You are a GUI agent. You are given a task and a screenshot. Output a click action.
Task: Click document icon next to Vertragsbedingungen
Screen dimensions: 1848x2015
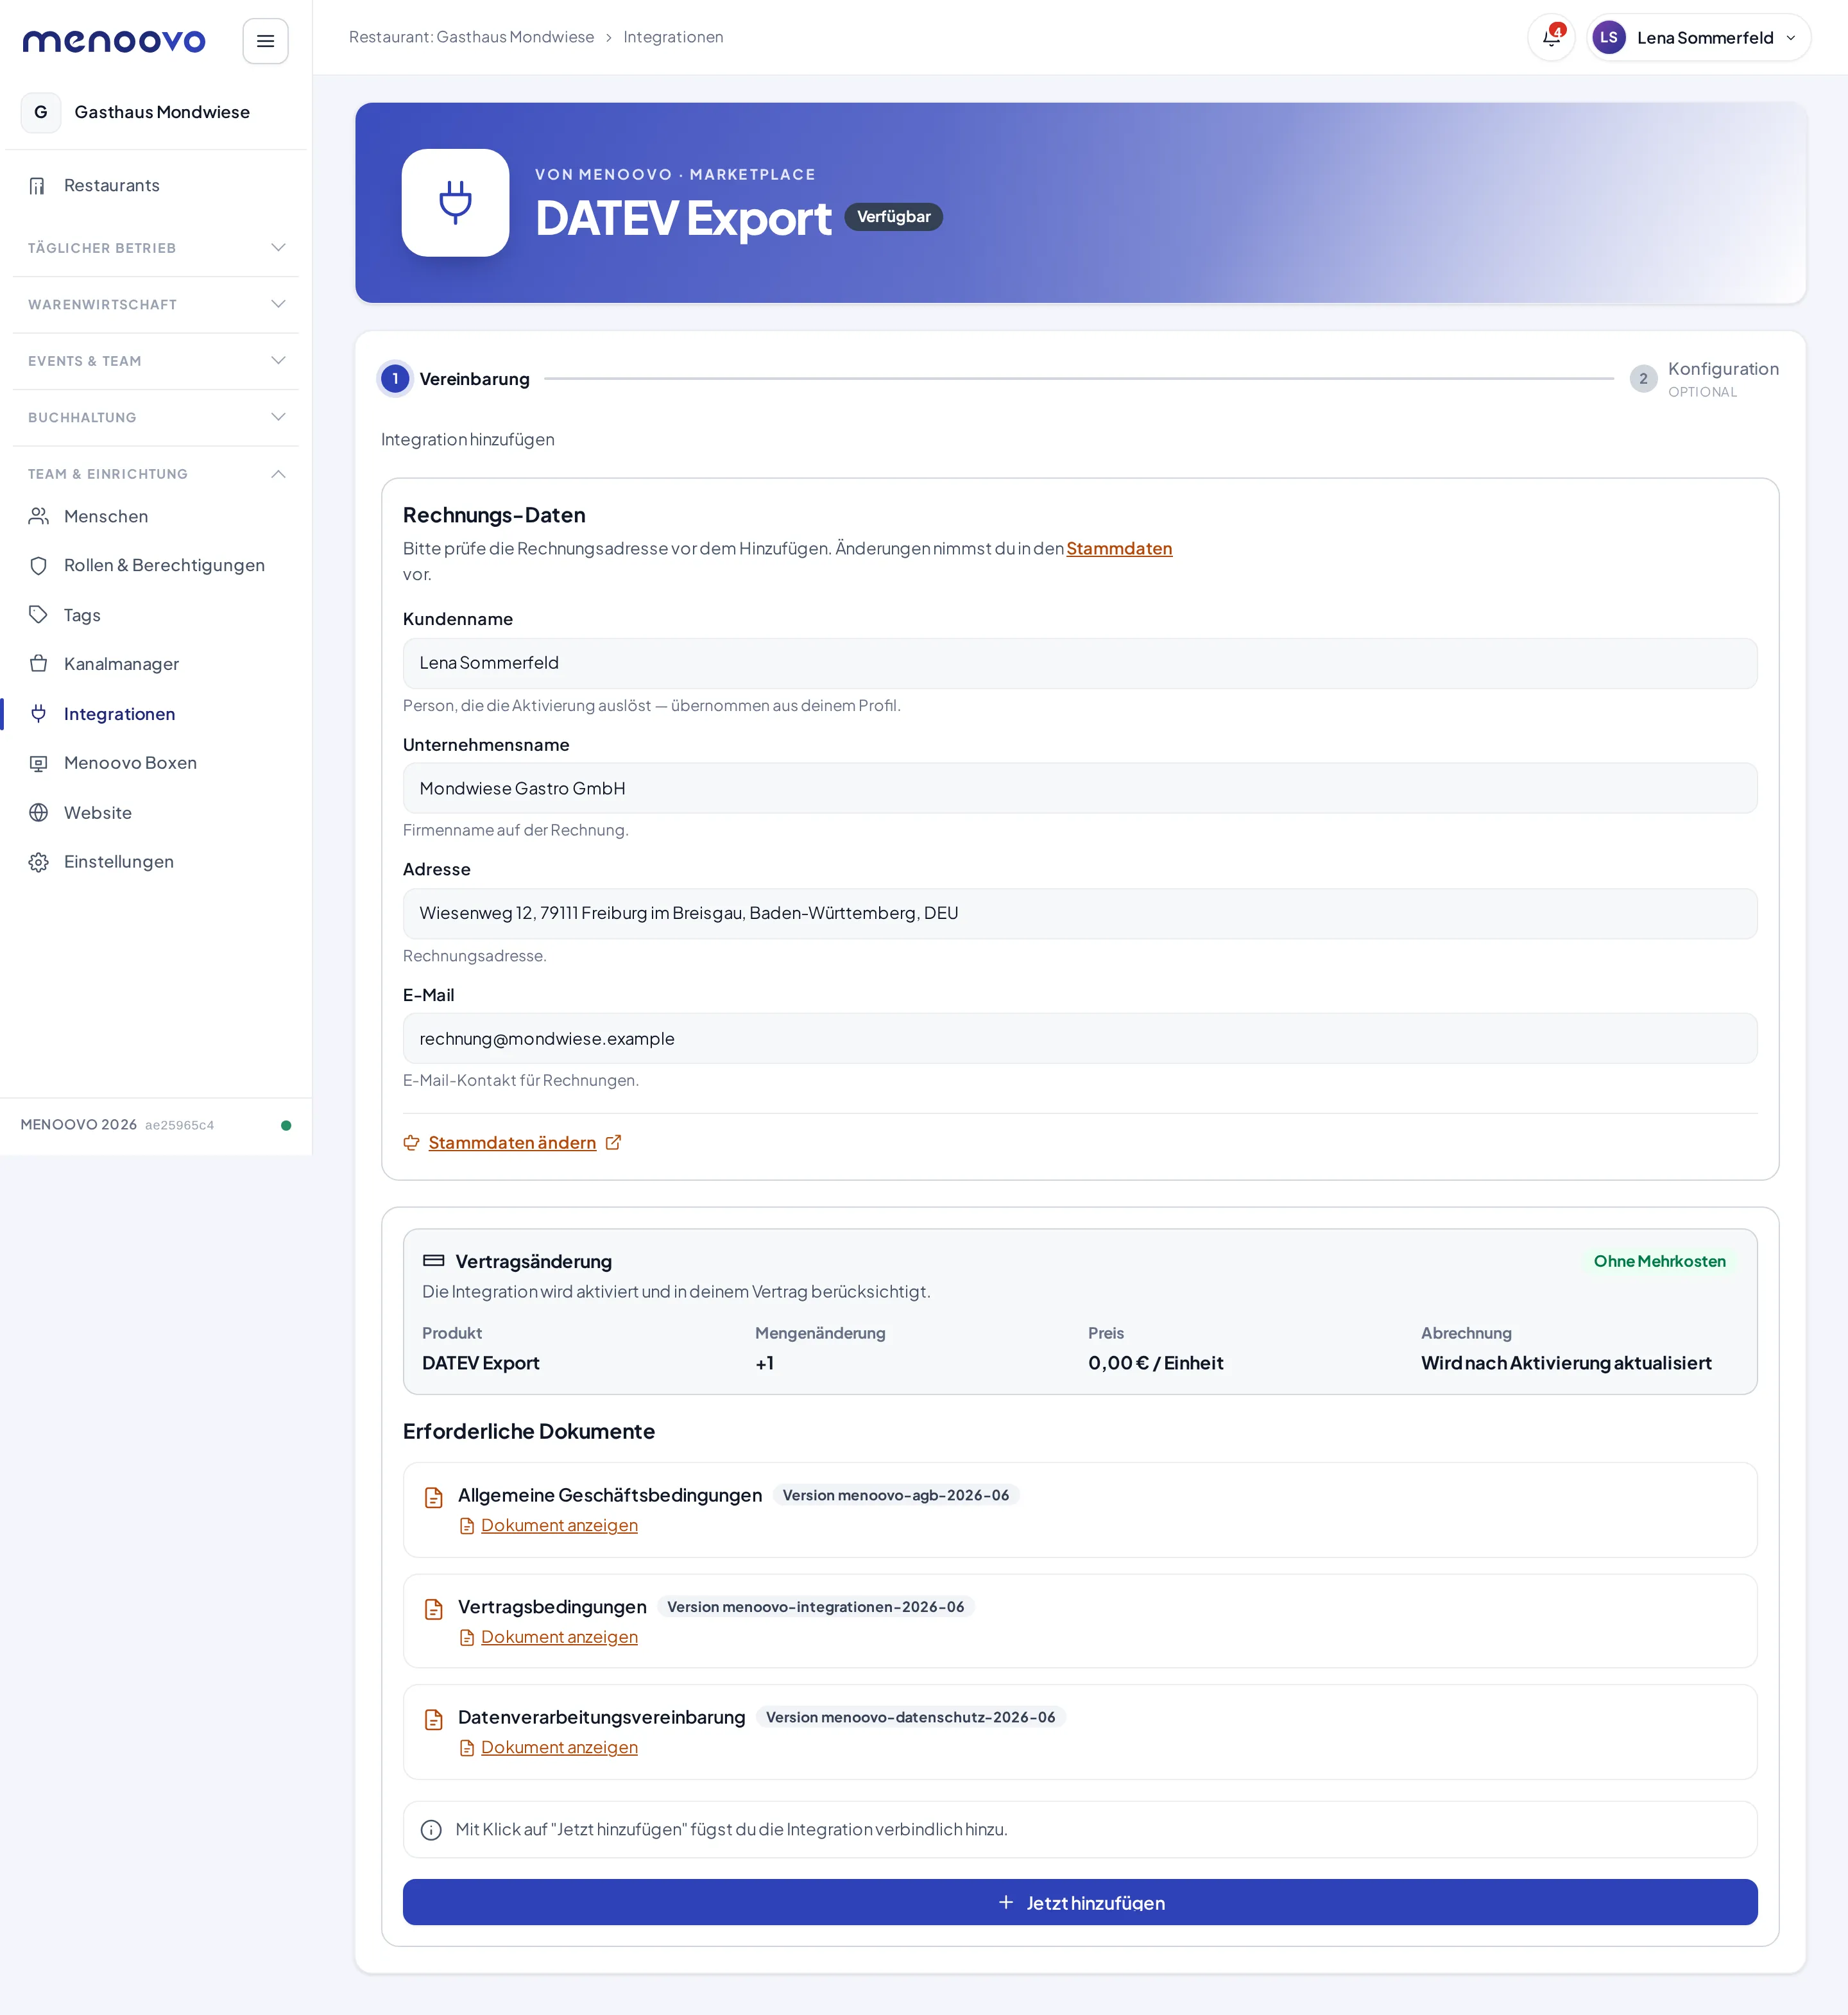(434, 1609)
